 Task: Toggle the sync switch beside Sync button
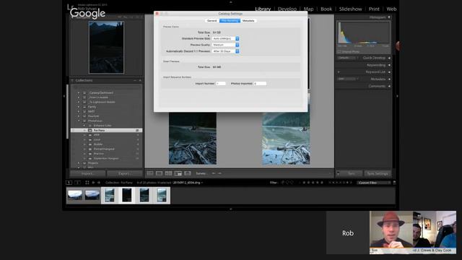(x=339, y=173)
